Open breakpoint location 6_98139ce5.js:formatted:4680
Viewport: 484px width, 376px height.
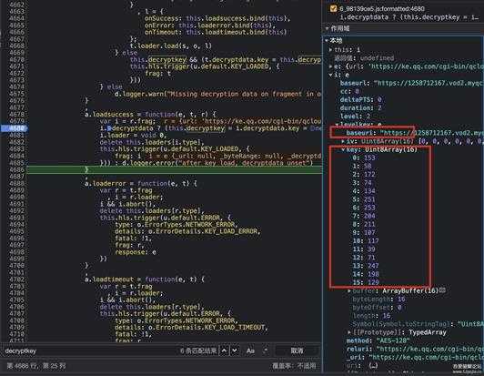point(382,9)
